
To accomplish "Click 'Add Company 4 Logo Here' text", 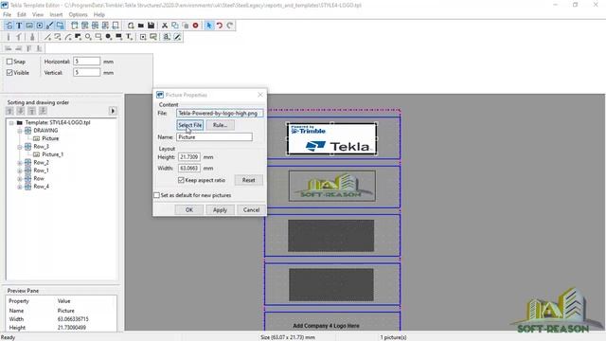I will (326, 326).
